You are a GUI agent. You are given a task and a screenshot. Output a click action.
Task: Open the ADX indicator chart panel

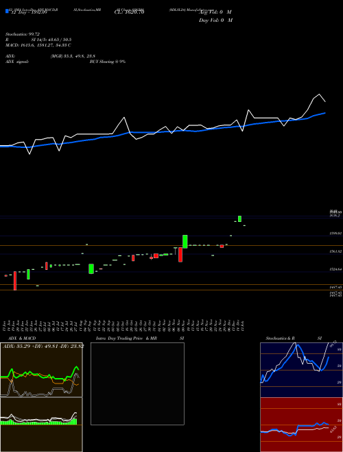(41, 370)
